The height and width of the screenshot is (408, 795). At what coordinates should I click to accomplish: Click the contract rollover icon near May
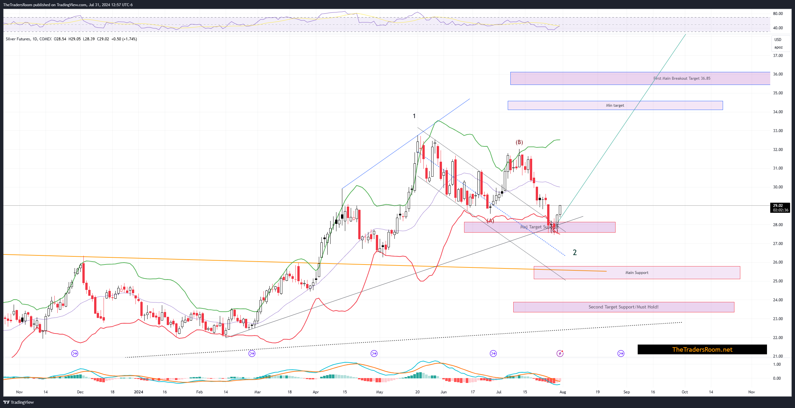(x=374, y=353)
